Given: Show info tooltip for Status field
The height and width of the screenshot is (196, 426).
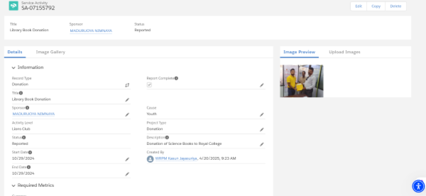Looking at the screenshot, I should tap(24, 138).
